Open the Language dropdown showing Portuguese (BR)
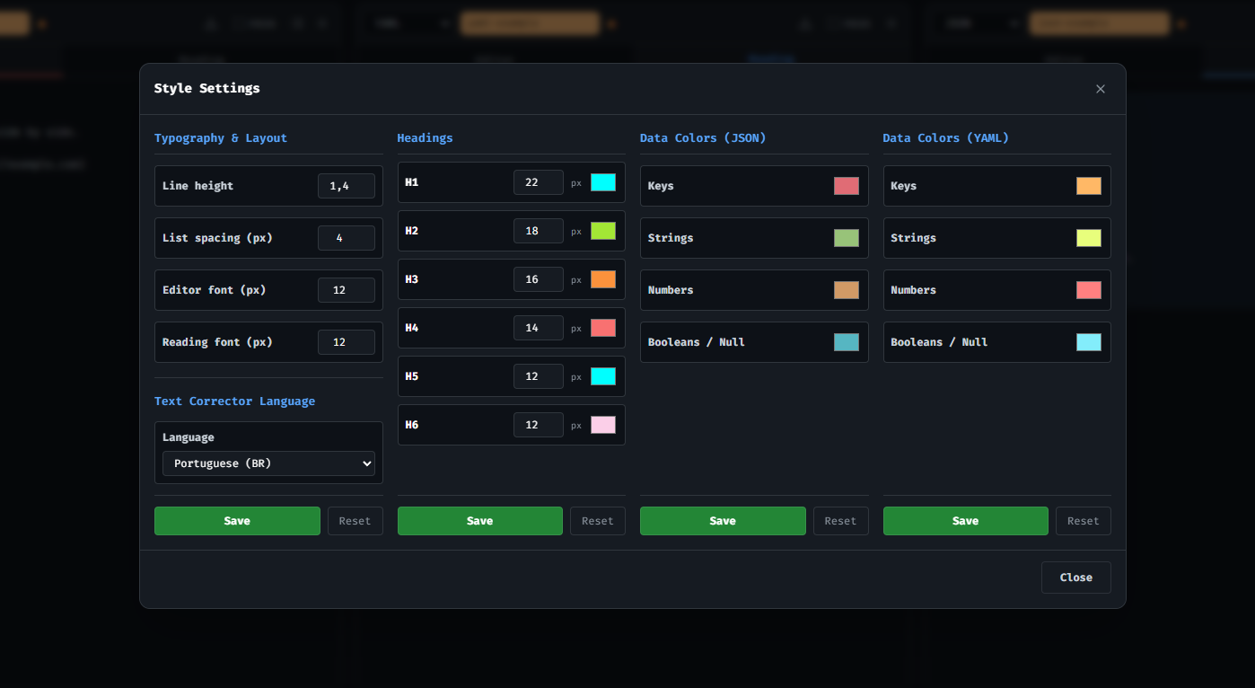Screen dimensions: 1255x688 point(268,463)
